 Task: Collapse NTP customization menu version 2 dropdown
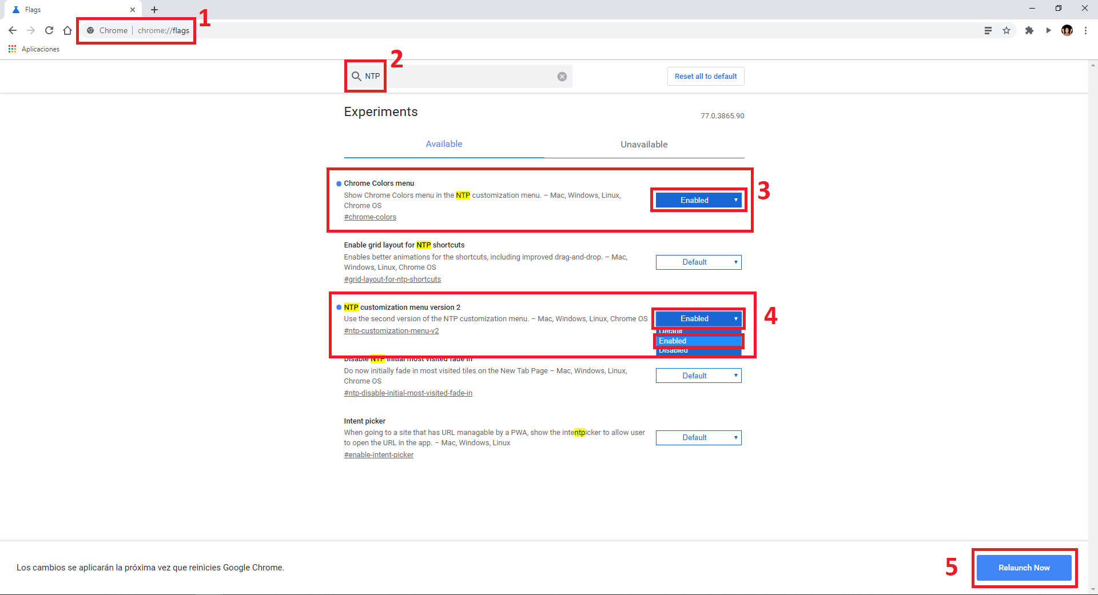pos(699,318)
